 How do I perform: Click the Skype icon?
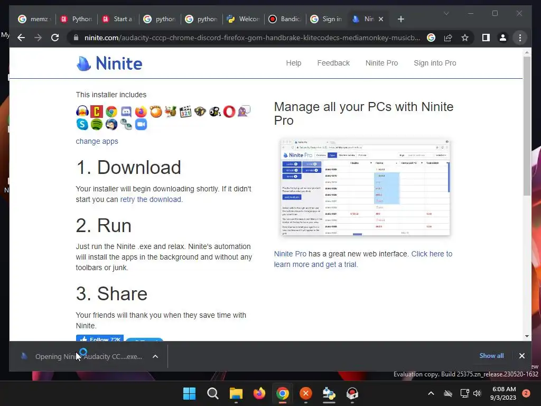[x=82, y=124]
